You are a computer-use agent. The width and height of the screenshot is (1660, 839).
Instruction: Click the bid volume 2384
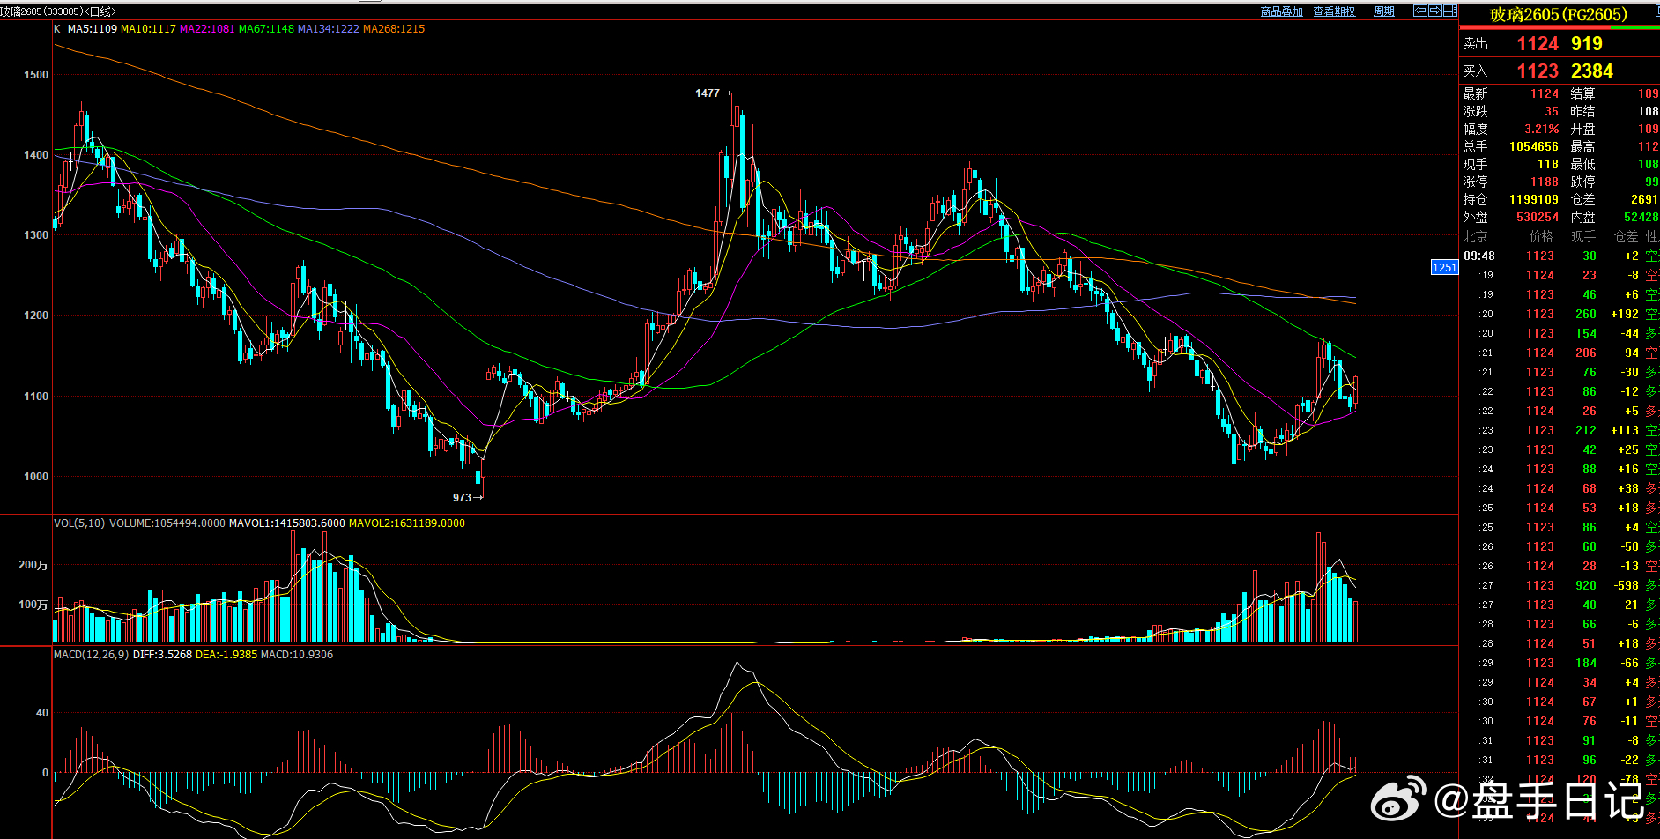click(1591, 71)
